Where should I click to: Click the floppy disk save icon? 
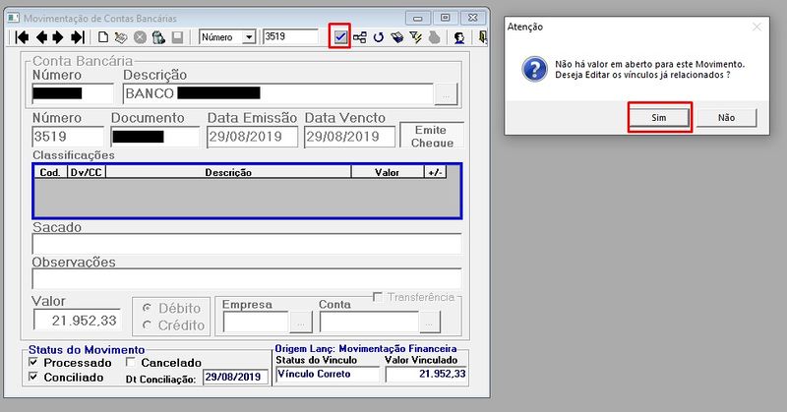177,37
